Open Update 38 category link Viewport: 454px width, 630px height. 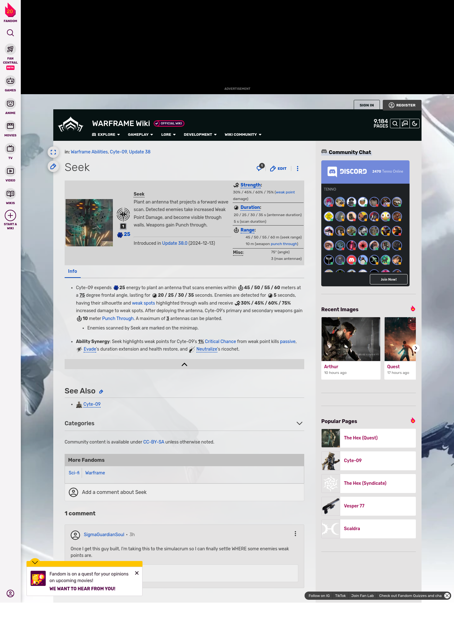(x=140, y=152)
